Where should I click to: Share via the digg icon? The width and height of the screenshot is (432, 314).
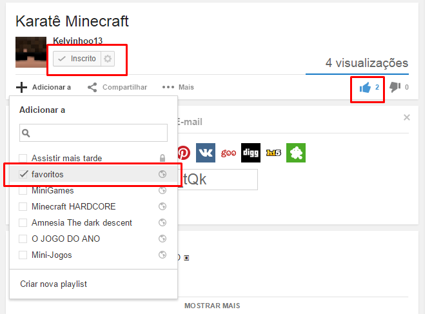coord(251,153)
